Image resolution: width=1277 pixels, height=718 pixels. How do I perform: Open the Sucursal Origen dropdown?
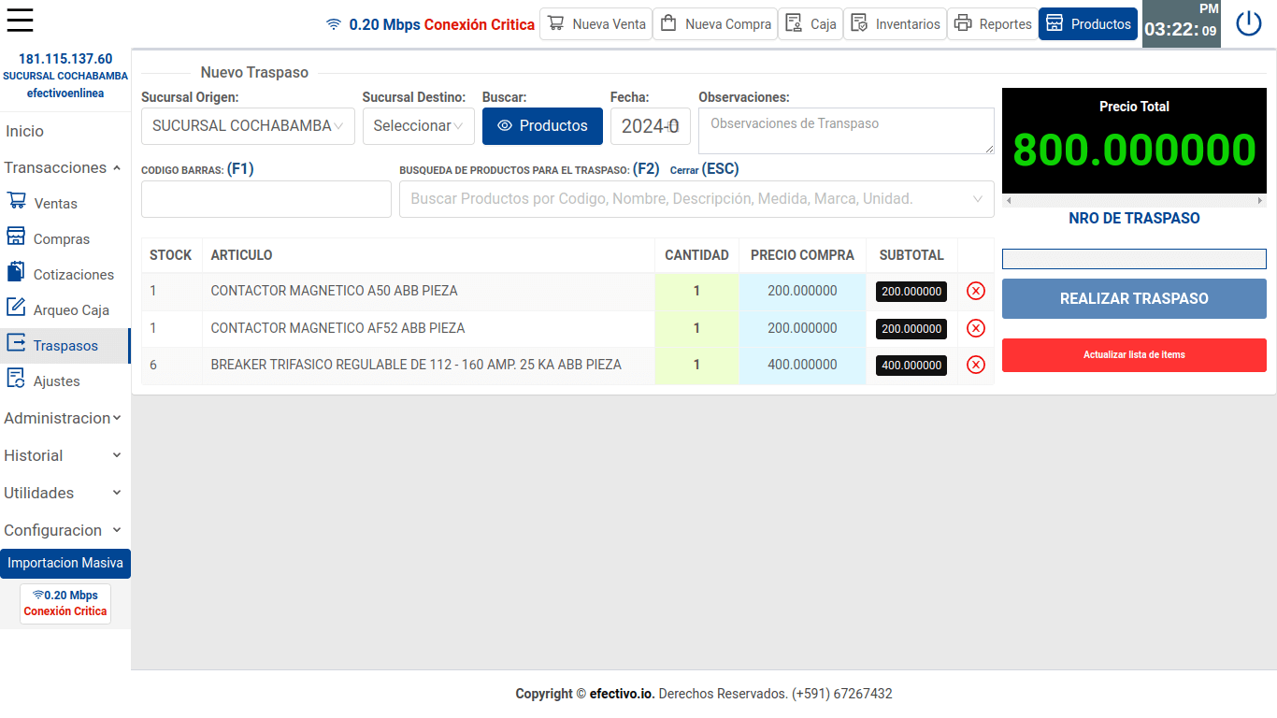248,126
